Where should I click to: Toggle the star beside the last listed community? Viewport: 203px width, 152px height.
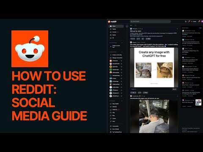coord(121,96)
